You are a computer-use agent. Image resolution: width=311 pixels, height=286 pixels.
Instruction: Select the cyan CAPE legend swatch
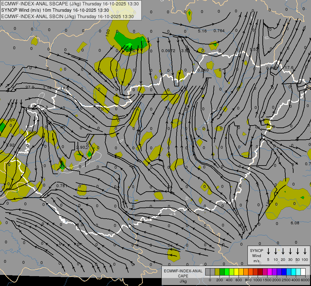coord(293,272)
